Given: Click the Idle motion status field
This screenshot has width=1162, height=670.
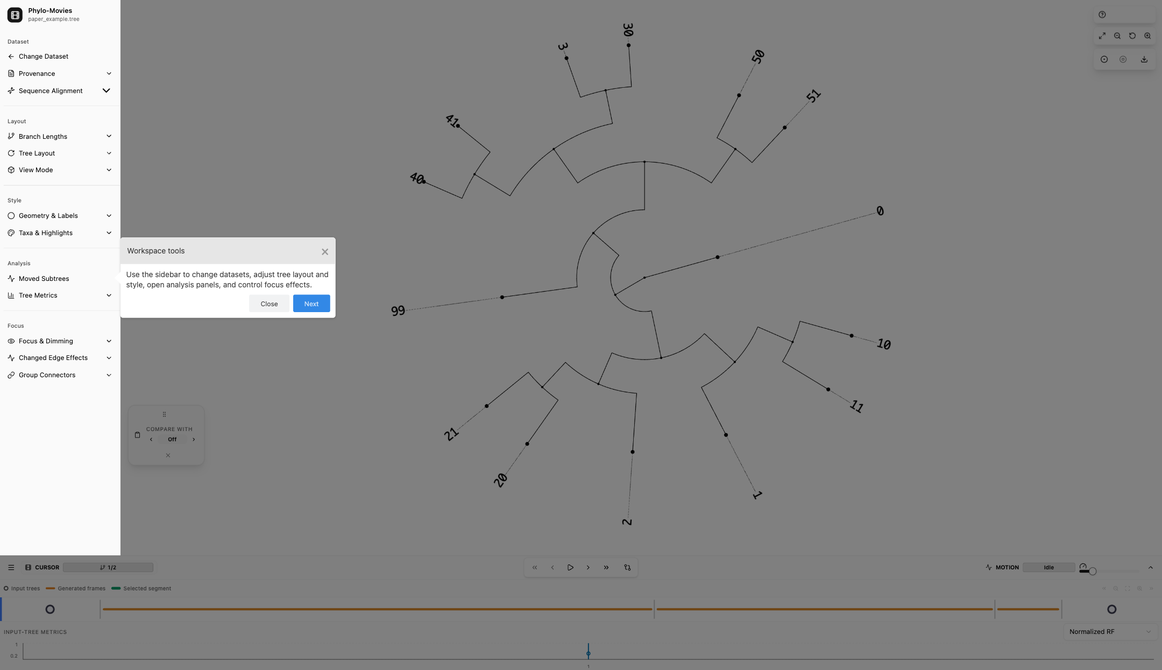Looking at the screenshot, I should (x=1048, y=567).
